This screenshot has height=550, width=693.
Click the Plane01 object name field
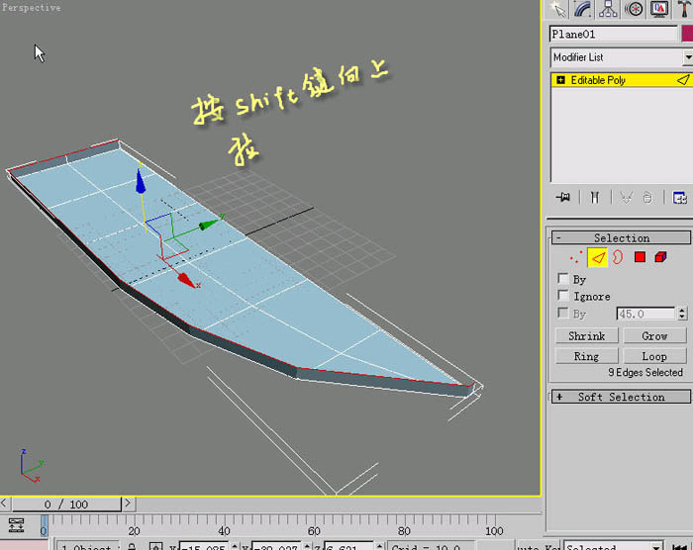point(614,34)
